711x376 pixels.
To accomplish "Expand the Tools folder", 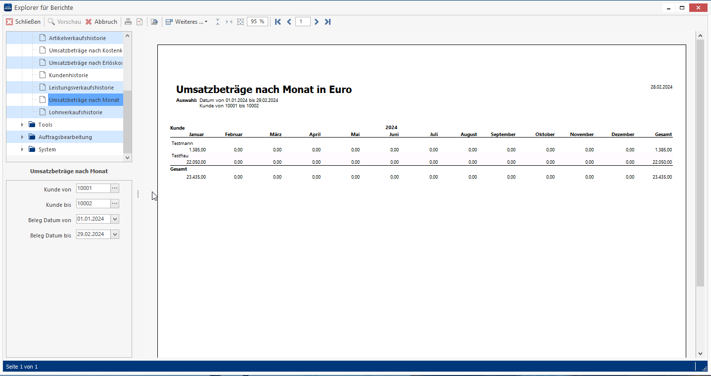I will point(22,125).
